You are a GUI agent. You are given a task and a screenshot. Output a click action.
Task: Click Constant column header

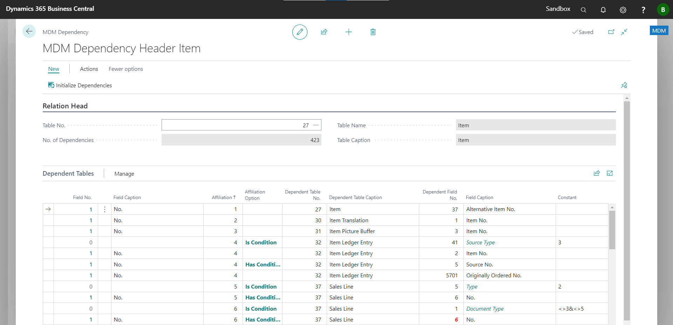point(567,198)
